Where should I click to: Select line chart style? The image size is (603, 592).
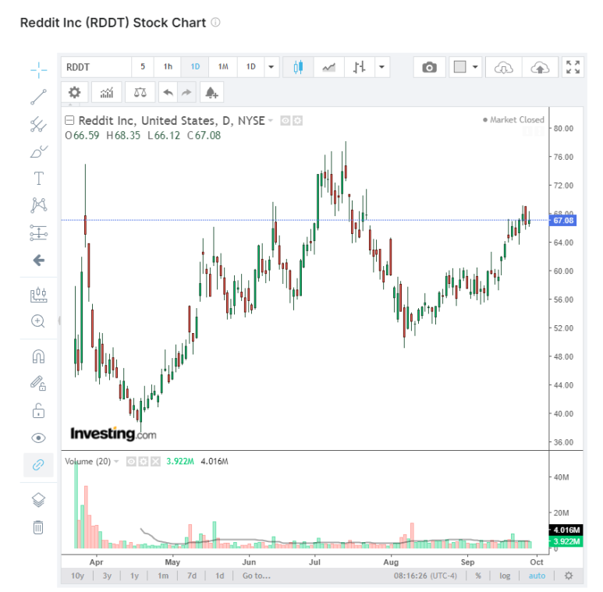point(329,67)
